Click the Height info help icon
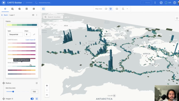Viewport: 179px width, 101px height. coord(12,99)
